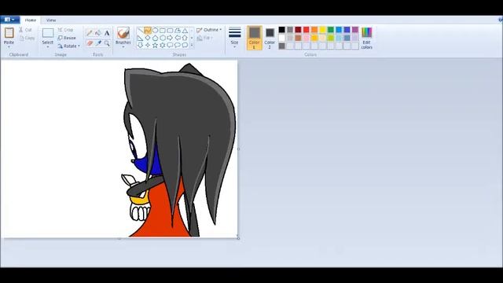503x283 pixels.
Task: Expand the Paste dropdown arrow
Action: point(9,47)
